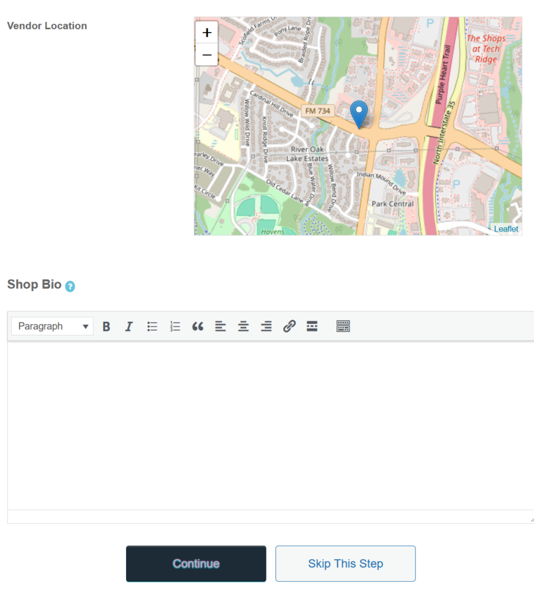The image size is (534, 606).
Task: Align text to the left
Action: click(x=220, y=326)
